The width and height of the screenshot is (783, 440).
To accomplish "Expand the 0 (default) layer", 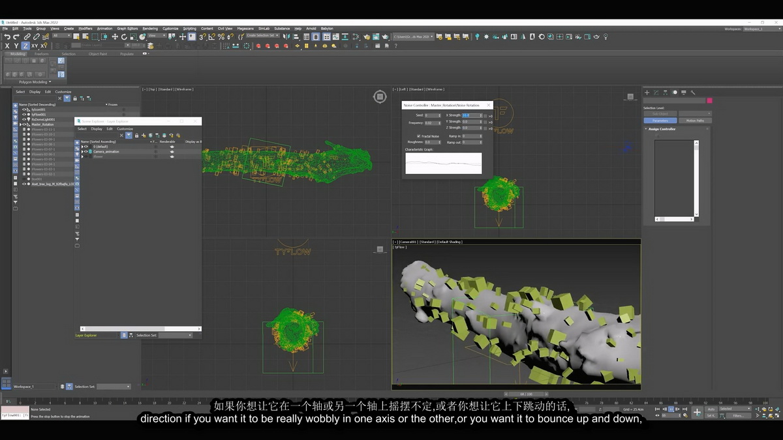I will [82, 147].
